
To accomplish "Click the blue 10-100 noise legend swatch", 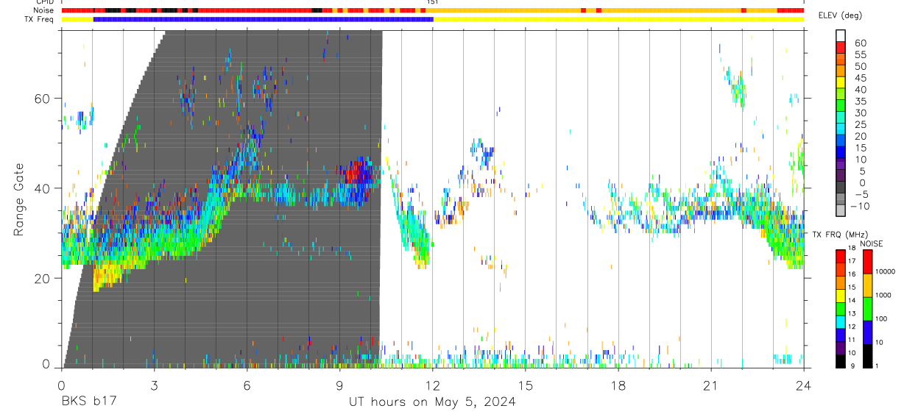I will point(867,332).
